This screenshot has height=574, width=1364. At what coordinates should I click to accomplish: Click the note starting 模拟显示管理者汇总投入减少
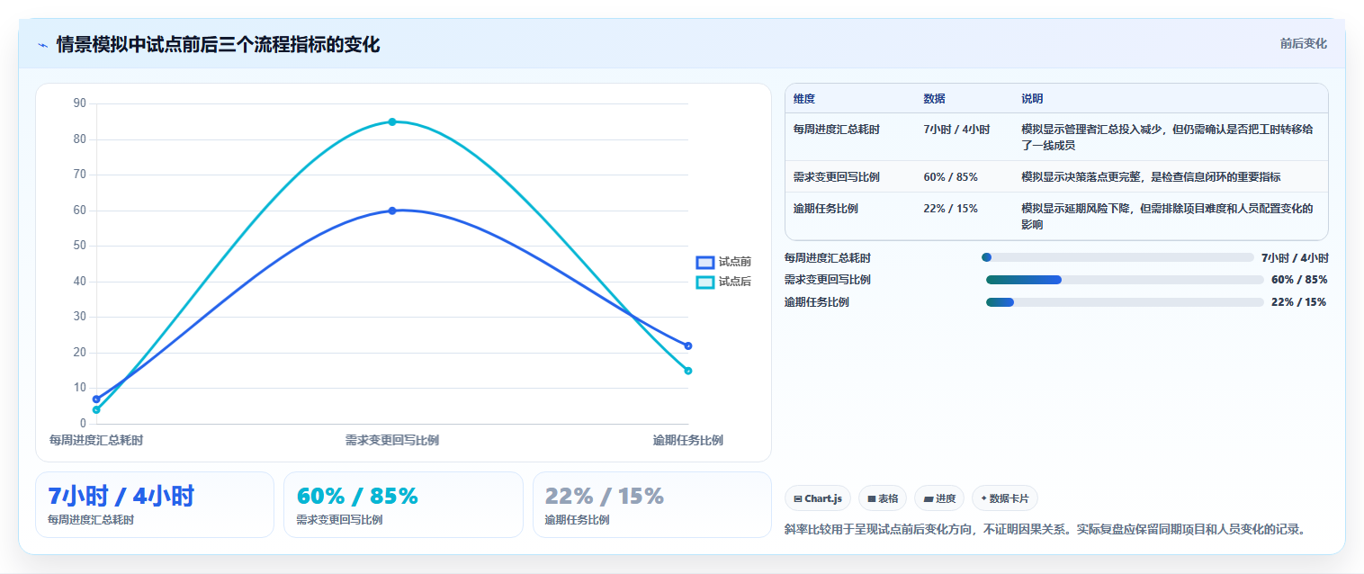click(1169, 138)
